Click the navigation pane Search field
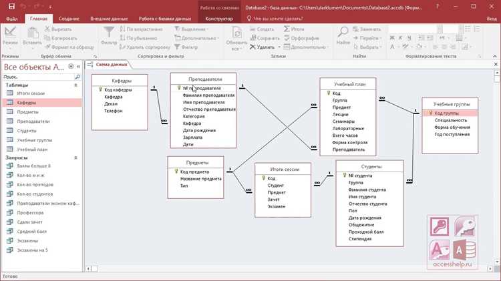 pyautogui.click(x=38, y=77)
